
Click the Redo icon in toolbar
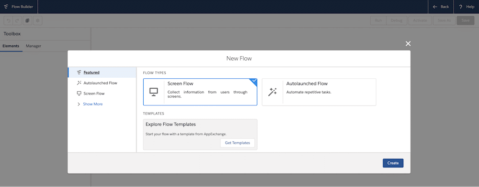pyautogui.click(x=17, y=21)
